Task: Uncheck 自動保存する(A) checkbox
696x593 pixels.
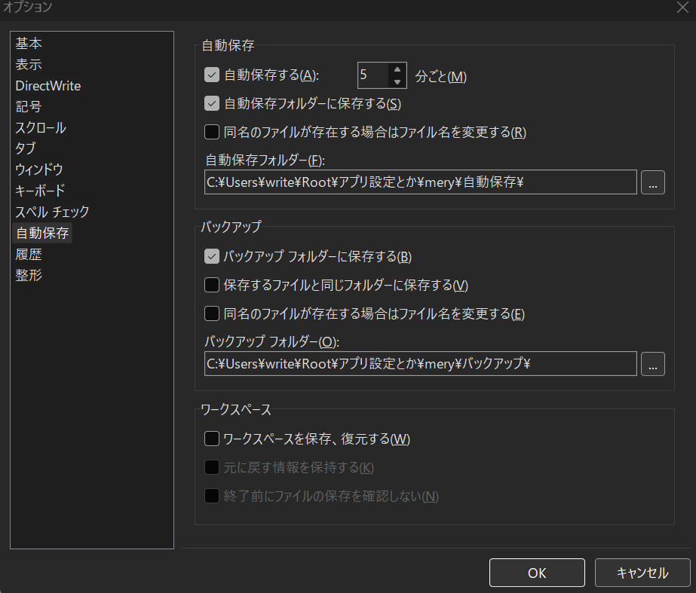Action: (x=212, y=75)
